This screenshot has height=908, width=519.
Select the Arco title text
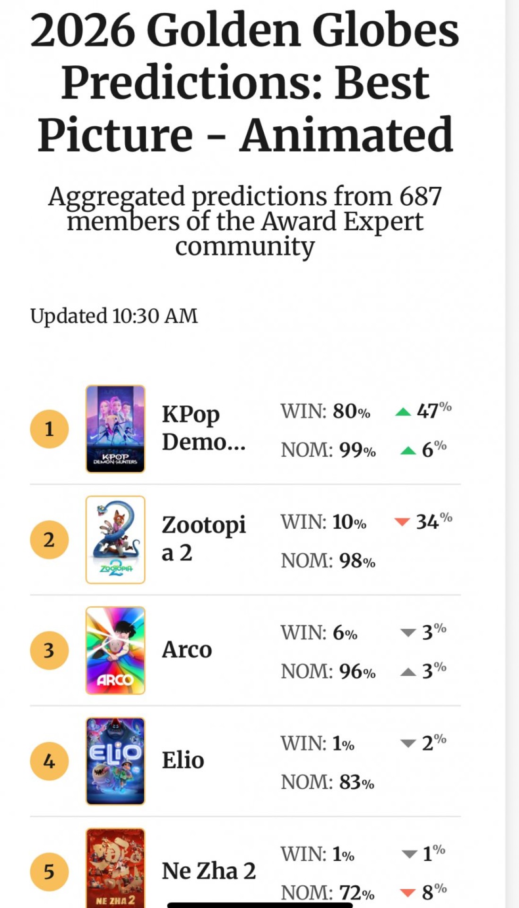coord(187,650)
